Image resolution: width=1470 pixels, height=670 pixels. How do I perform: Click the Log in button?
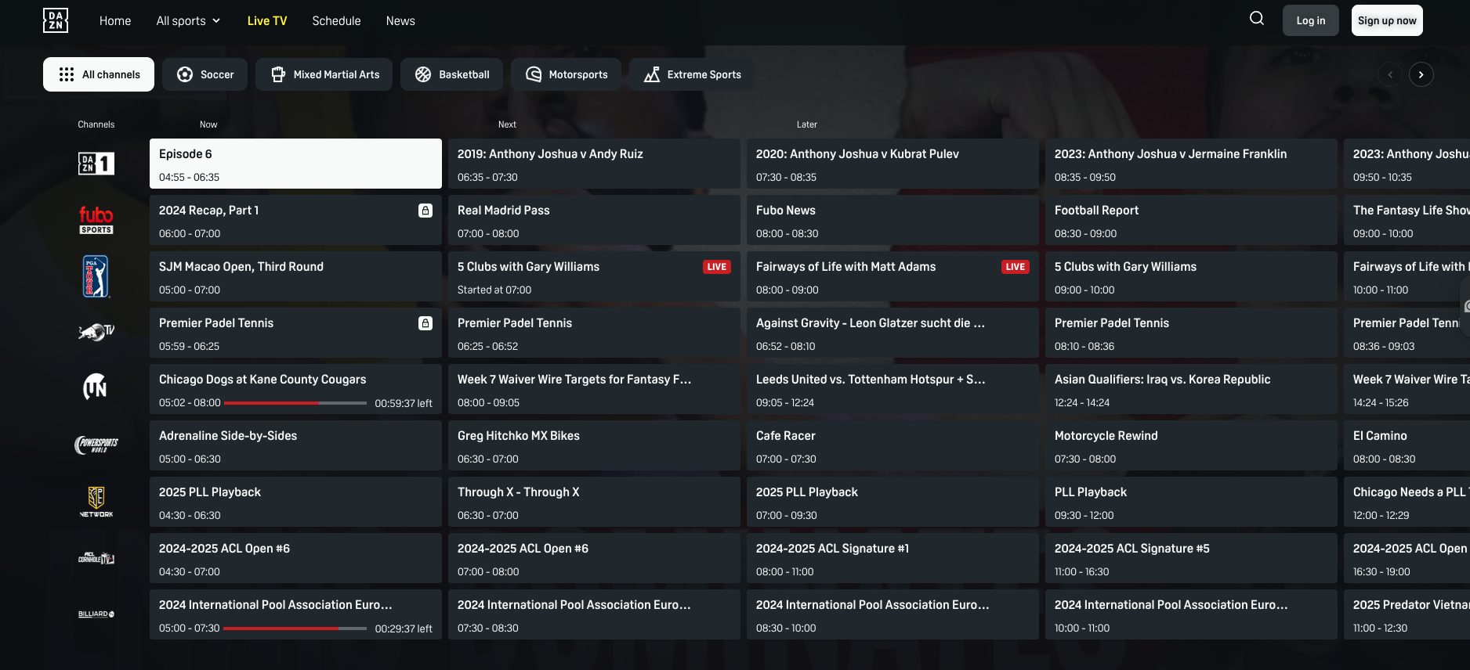pos(1310,20)
